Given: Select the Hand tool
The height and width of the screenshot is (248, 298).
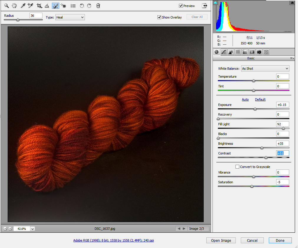Looking at the screenshot, I should pos(14,6).
